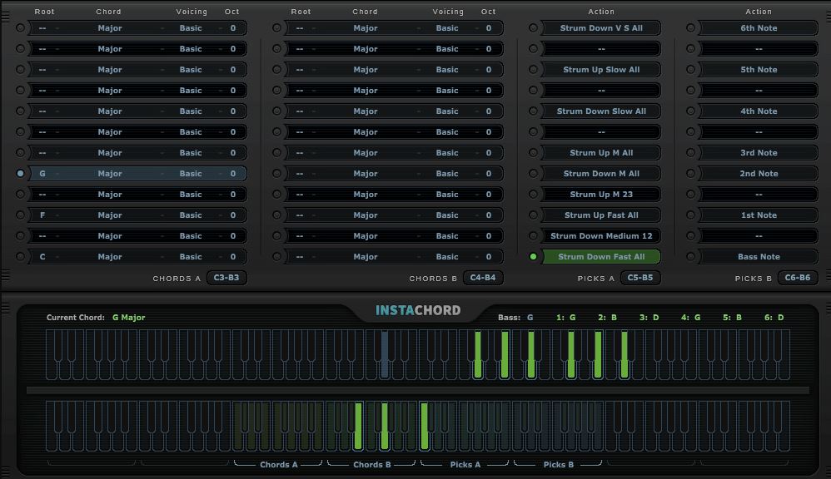Click the Chords B key range C4-B4
The width and height of the screenshot is (831, 479).
(x=483, y=278)
